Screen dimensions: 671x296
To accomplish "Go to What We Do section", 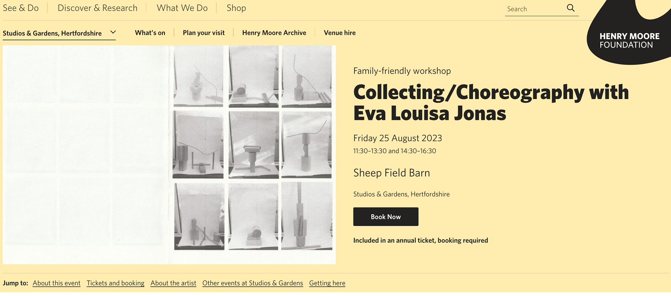I will pyautogui.click(x=182, y=8).
